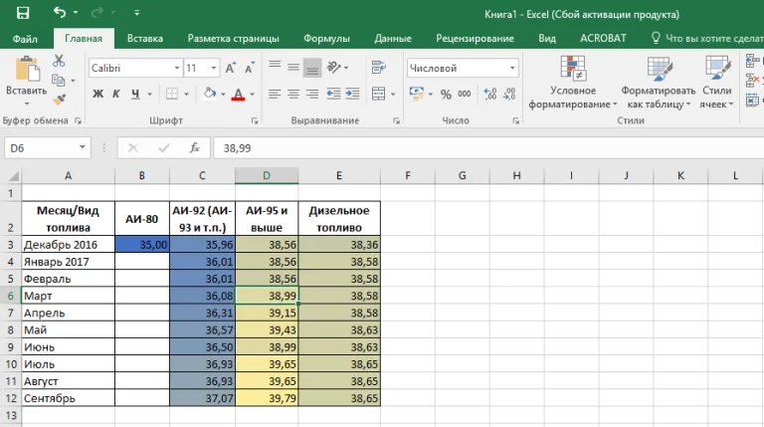Image resolution: width=764 pixels, height=427 pixels.
Task: Open the text orientation options
Action: [x=337, y=67]
